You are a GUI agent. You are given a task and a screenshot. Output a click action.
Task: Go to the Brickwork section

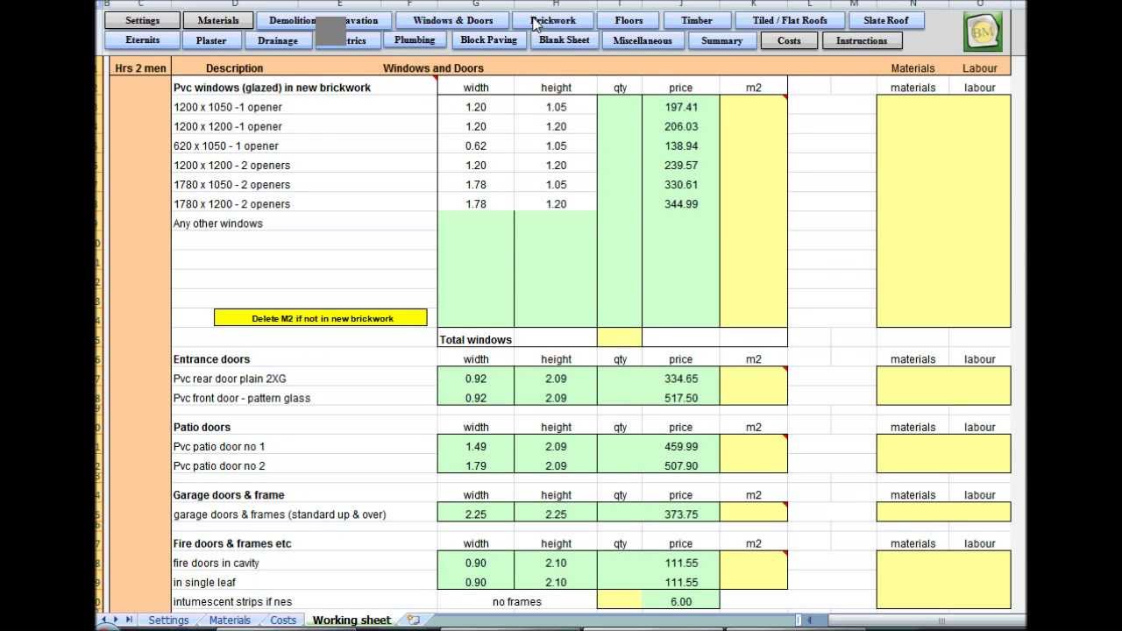pos(553,20)
